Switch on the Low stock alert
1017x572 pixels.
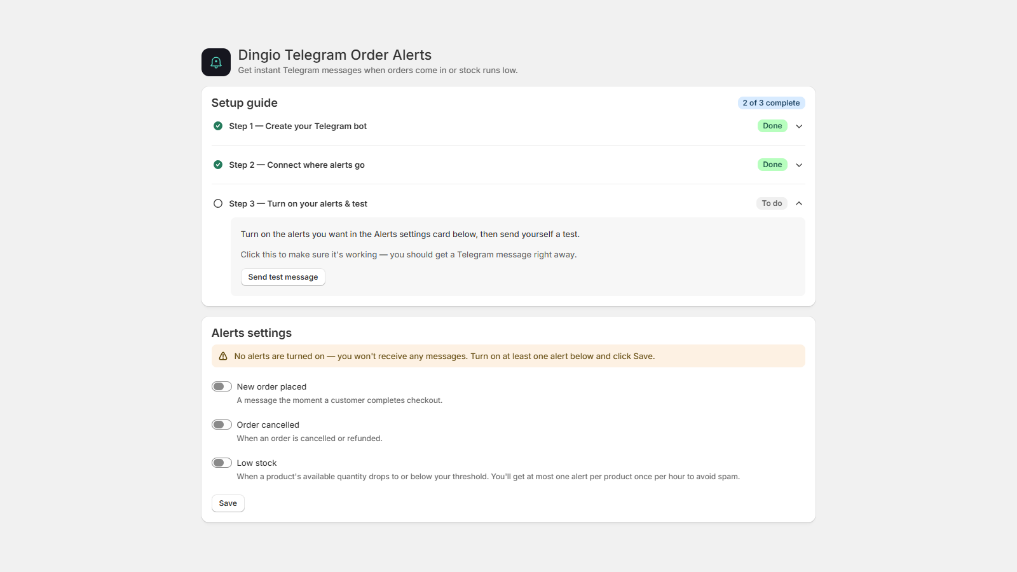pos(222,463)
